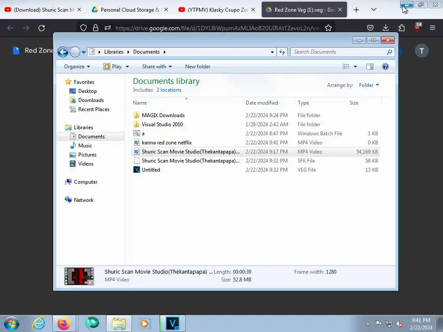Save page to Pocket icon
The height and width of the screenshot is (332, 443).
point(370,28)
